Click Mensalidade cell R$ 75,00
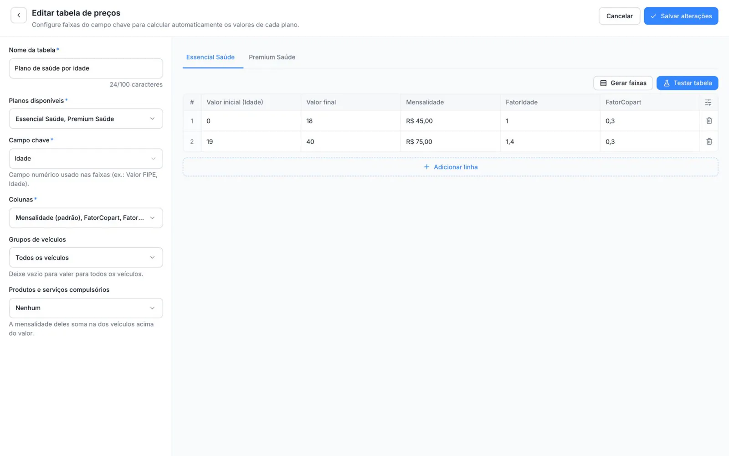Viewport: 729px width, 456px height. click(x=450, y=141)
